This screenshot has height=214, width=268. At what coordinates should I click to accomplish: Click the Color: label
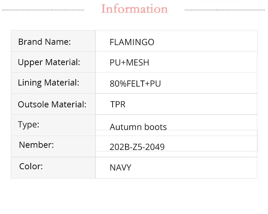tap(31, 166)
